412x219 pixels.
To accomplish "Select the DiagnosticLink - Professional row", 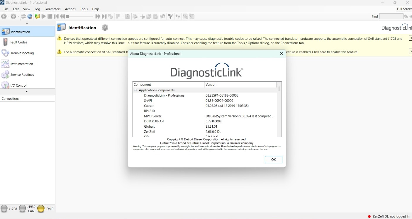I will (x=205, y=95).
